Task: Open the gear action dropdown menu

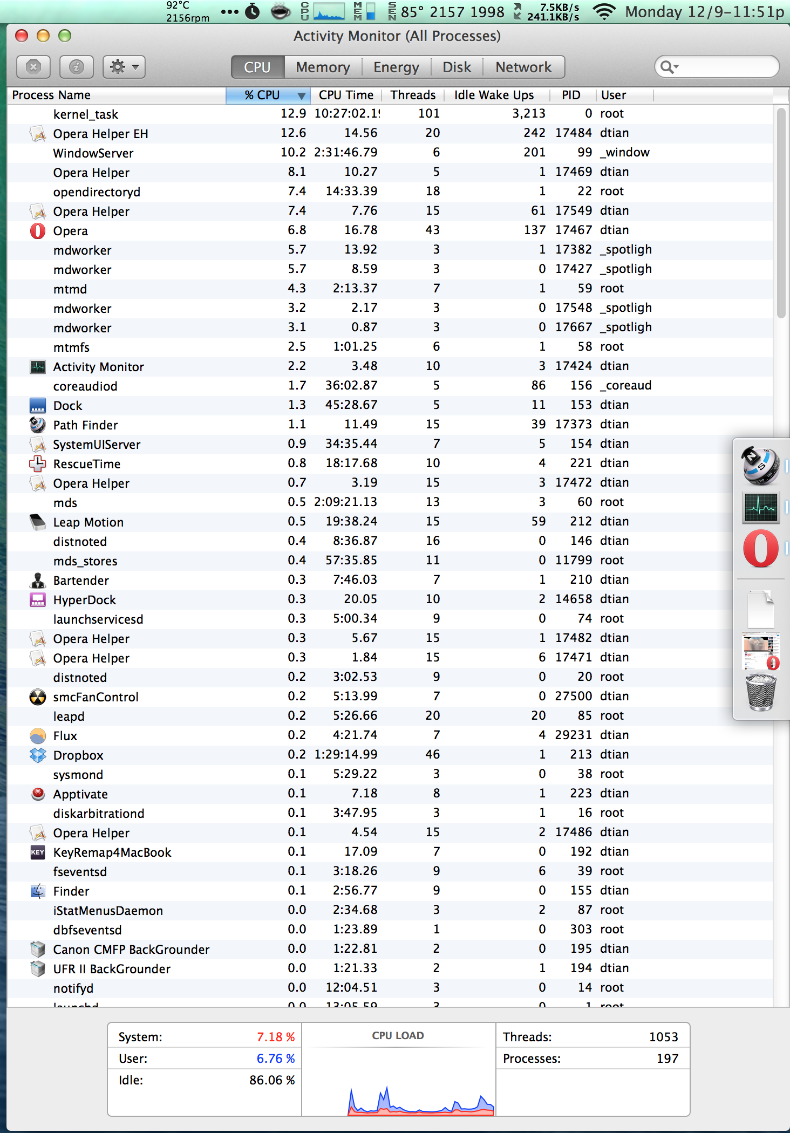Action: (x=124, y=67)
